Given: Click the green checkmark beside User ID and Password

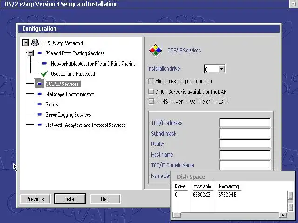Looking at the screenshot, I should [44, 73].
